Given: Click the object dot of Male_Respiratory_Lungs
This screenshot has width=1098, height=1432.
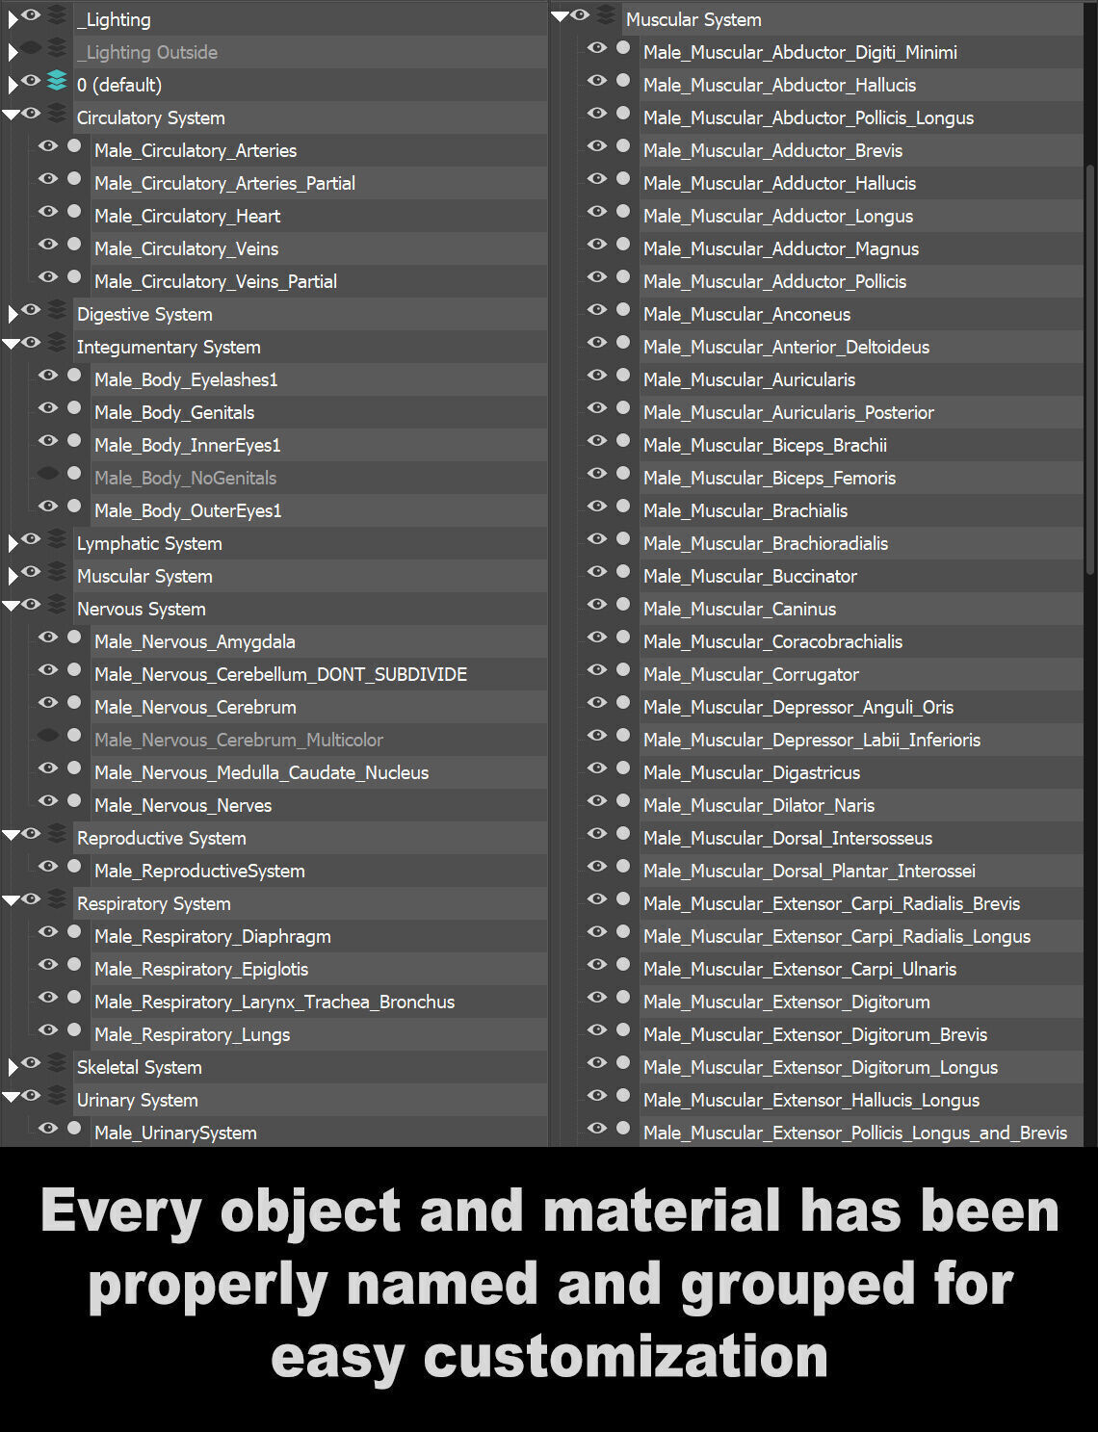Looking at the screenshot, I should pos(74,1030).
